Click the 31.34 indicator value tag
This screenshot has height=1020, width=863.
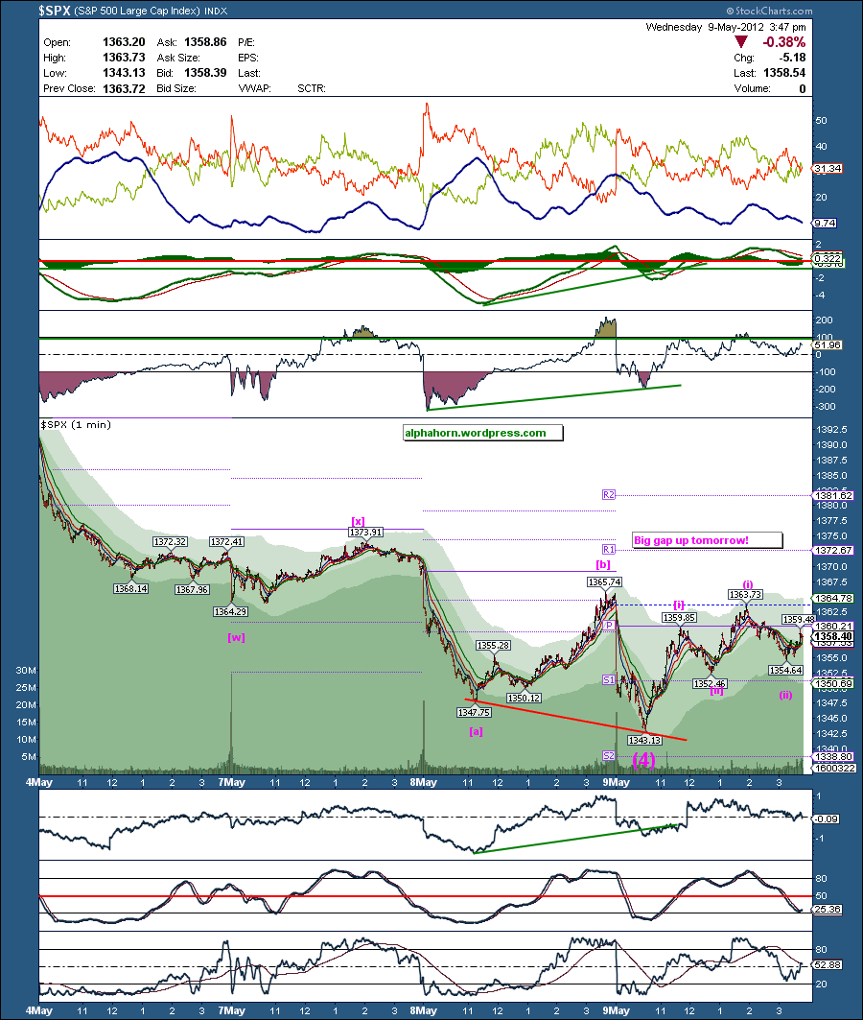point(828,169)
